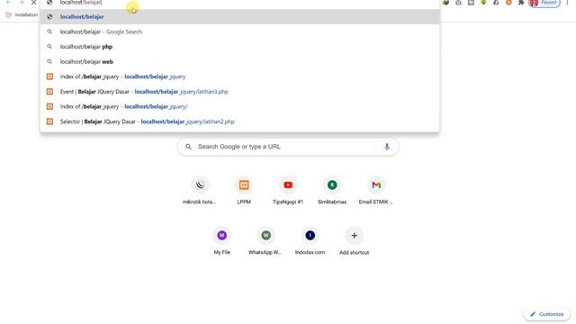Start voice search with the microphone icon
The height and width of the screenshot is (324, 576).
click(386, 147)
